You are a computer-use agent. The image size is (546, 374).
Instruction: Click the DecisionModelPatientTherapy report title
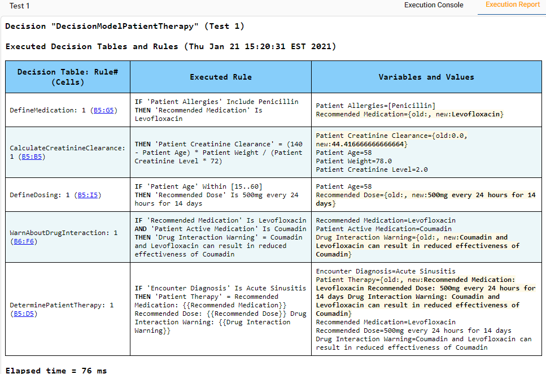point(125,27)
